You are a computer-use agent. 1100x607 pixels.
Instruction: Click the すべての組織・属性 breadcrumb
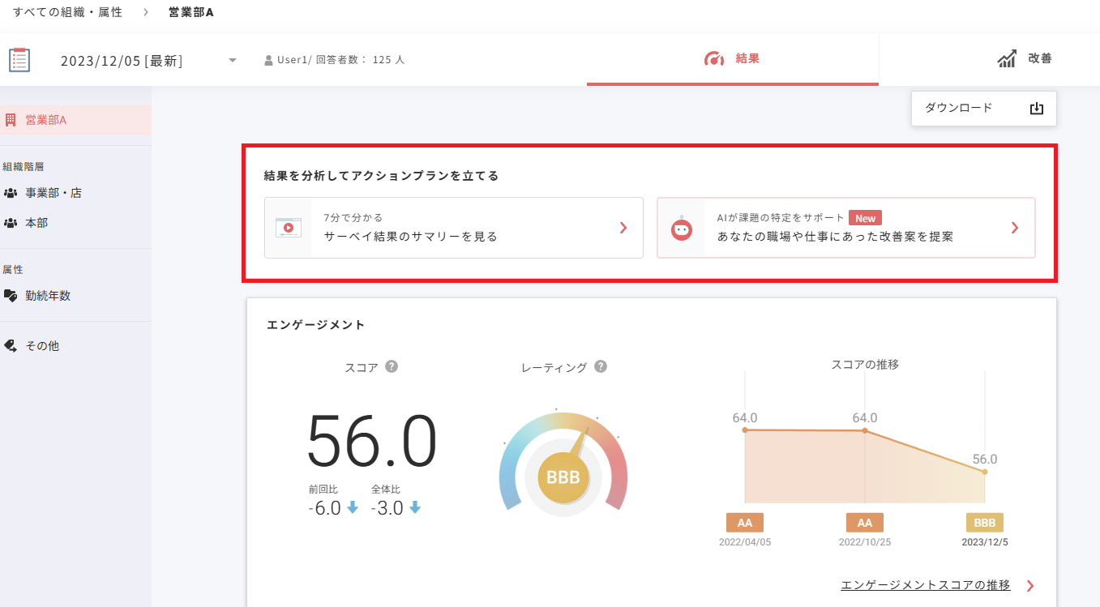67,12
